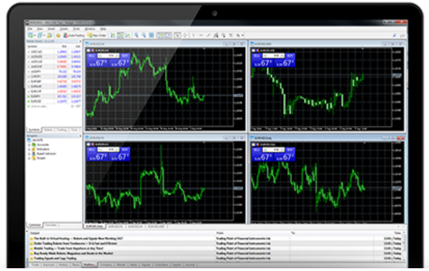The height and width of the screenshot is (271, 429).
Task: Select the equidistant channel tool
Action: (216, 35)
